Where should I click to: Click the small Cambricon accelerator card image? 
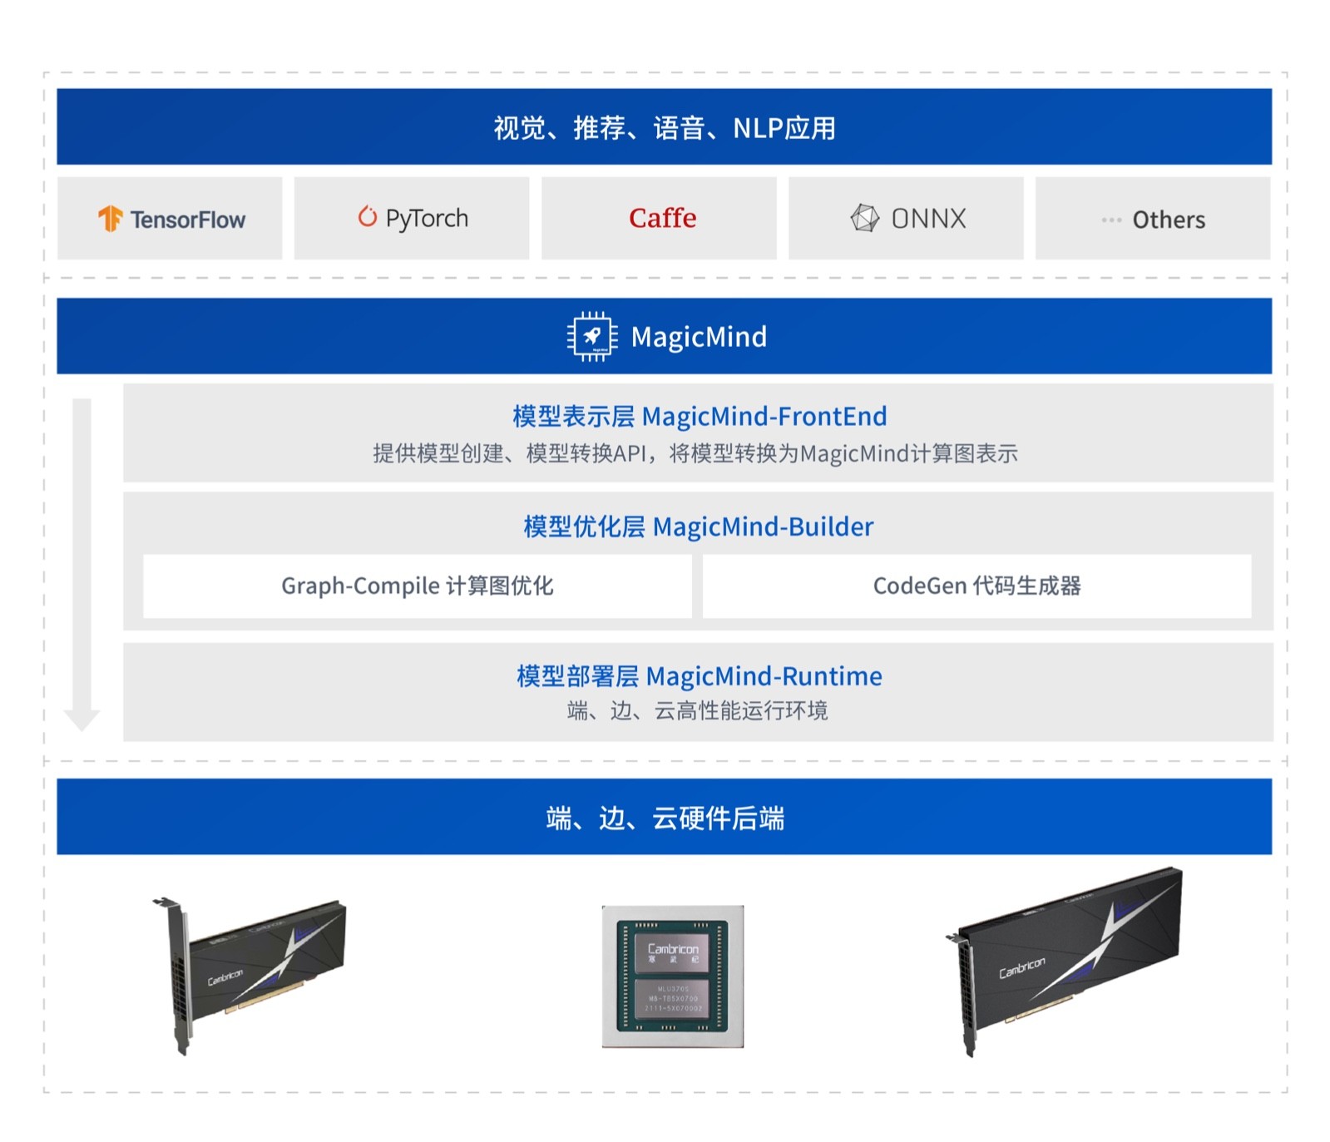(250, 975)
